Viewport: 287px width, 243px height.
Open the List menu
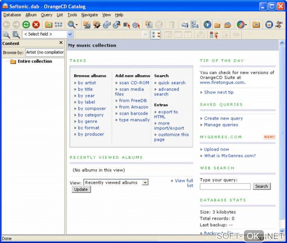[60, 15]
